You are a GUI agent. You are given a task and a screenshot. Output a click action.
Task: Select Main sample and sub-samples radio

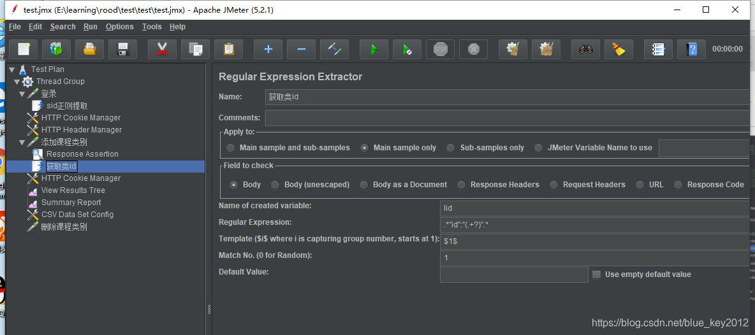coord(231,148)
